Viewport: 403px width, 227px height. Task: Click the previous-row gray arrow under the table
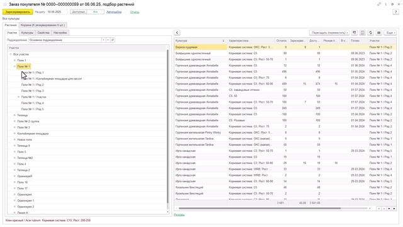tap(384, 209)
